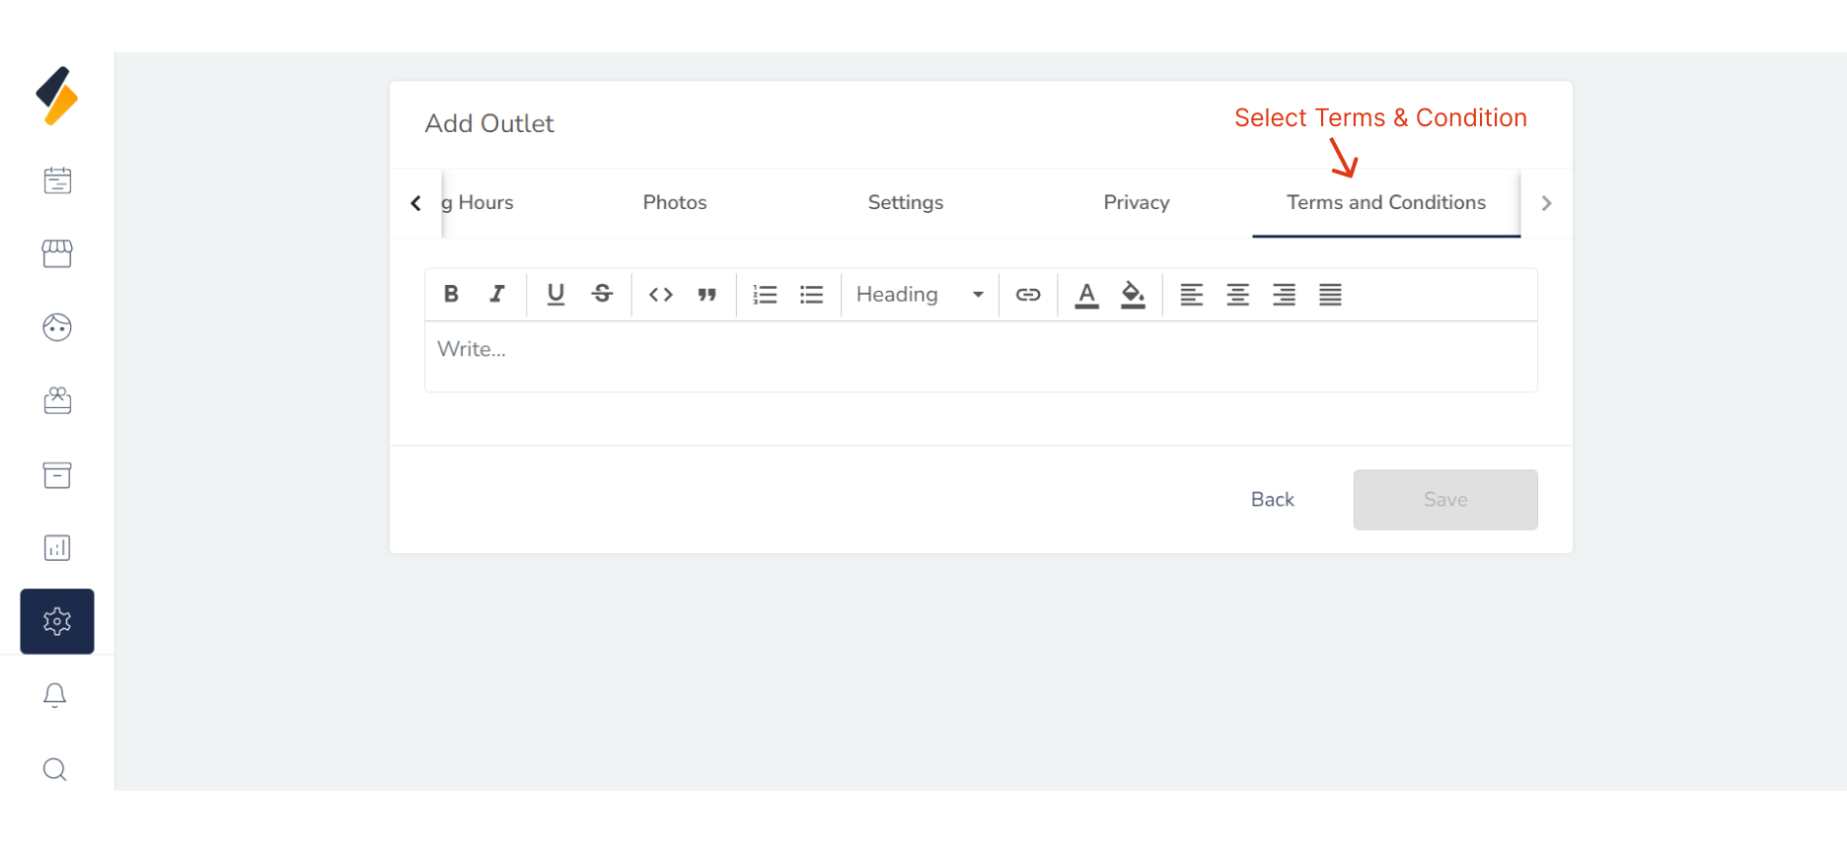Viewport: 1847px width, 843px height.
Task: Toggle strikethrough text formatting
Action: (602, 294)
